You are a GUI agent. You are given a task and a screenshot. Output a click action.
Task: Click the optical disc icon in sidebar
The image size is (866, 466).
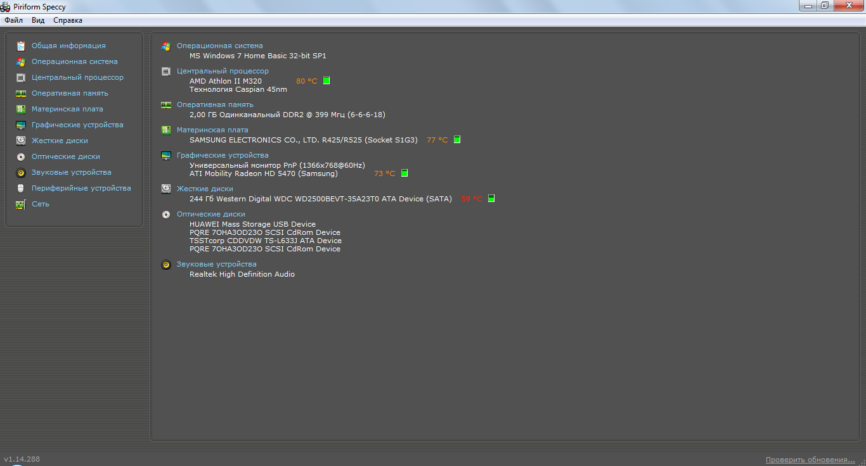[x=21, y=156]
